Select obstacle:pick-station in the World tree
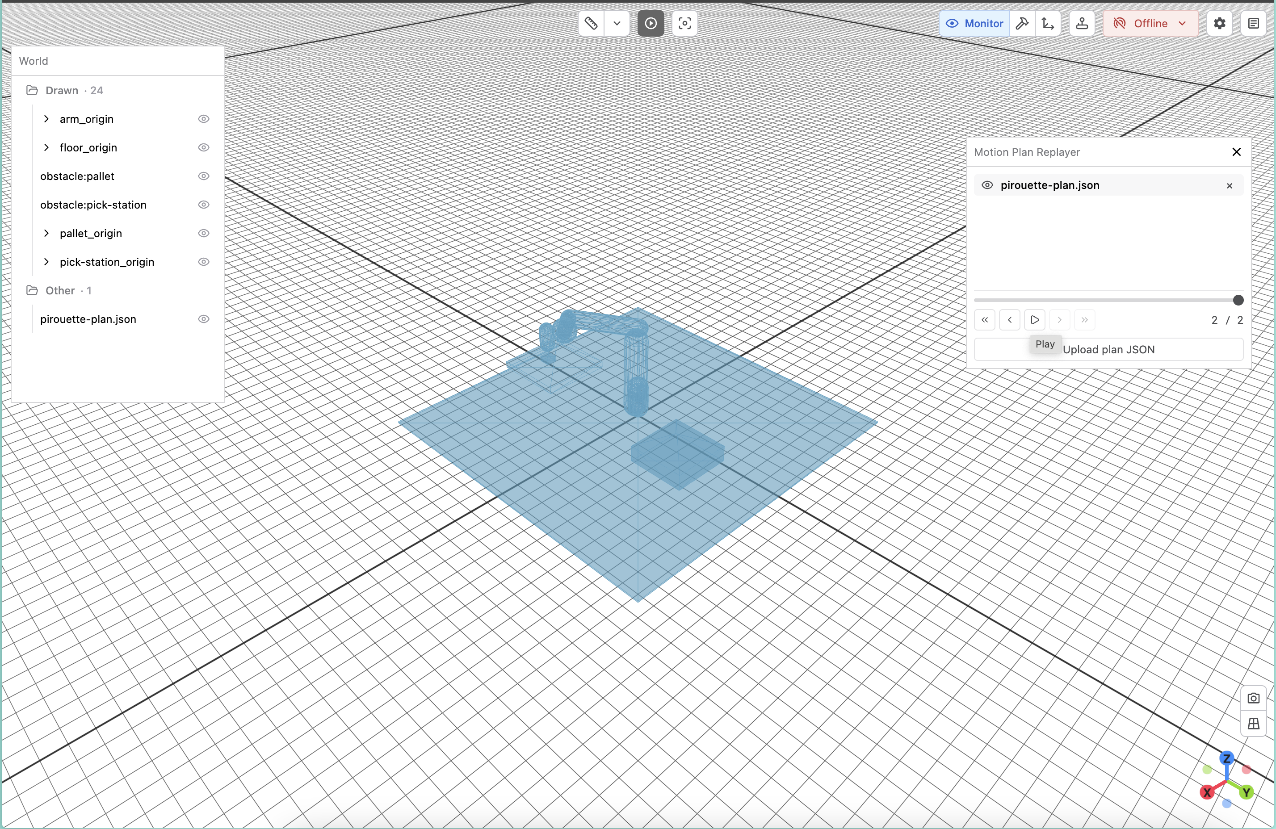 (x=93, y=205)
